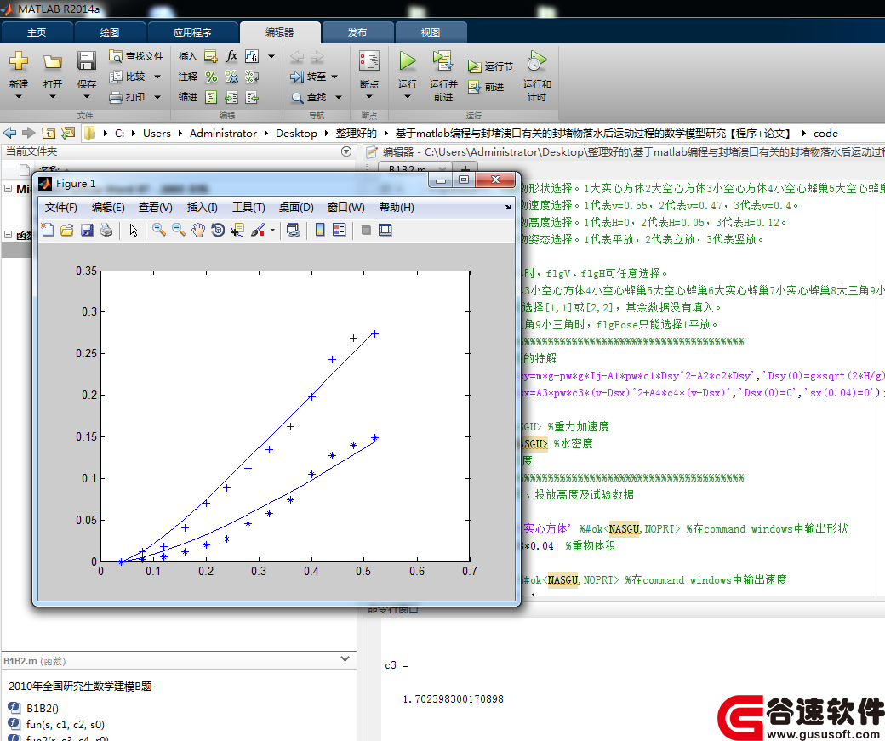Screen dimensions: 885x741
Task: Click the up one folder icon
Action: (x=49, y=134)
